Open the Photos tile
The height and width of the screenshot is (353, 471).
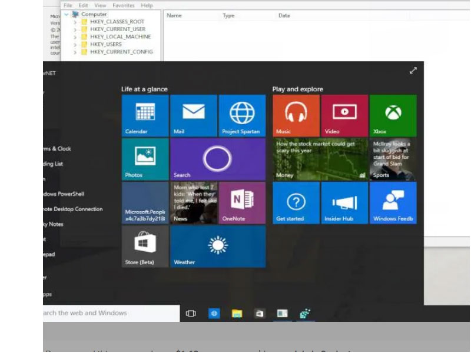(x=145, y=159)
